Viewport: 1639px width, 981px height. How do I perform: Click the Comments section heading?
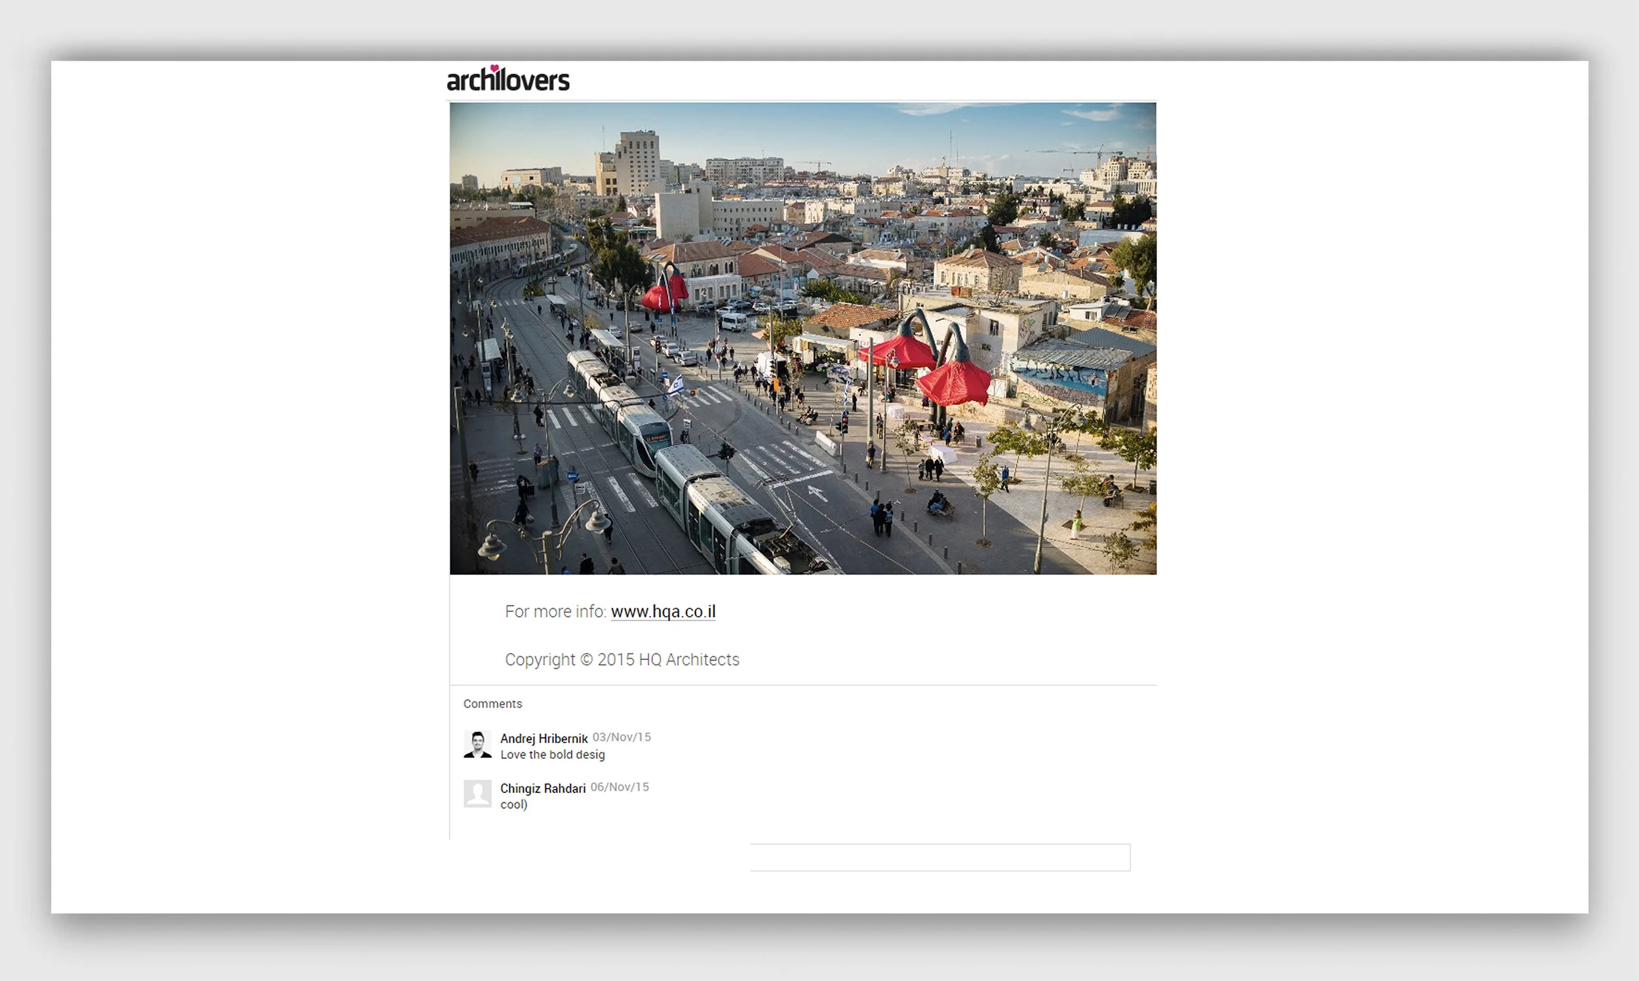pyautogui.click(x=492, y=703)
